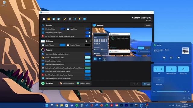The height and width of the screenshot is (108, 193).
Task: Open Win32UI Elements button
Action: [x=67, y=83]
